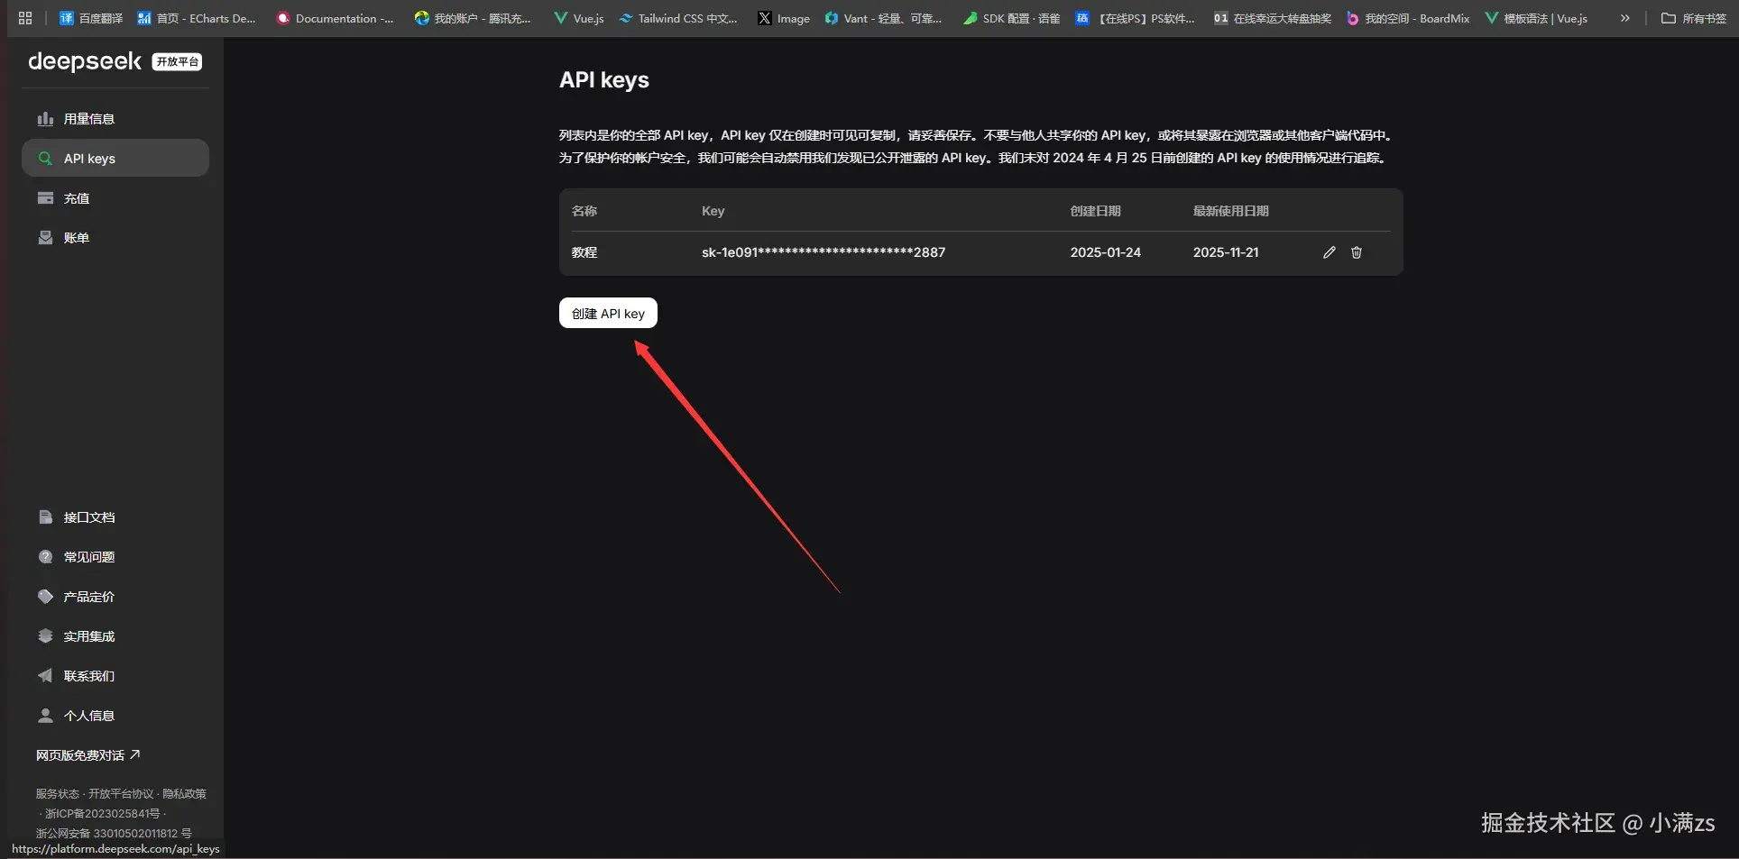Delete the 教程 API key
This screenshot has width=1739, height=859.
(x=1357, y=252)
